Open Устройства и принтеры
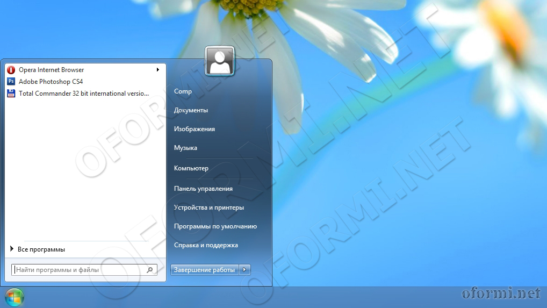 (x=208, y=207)
